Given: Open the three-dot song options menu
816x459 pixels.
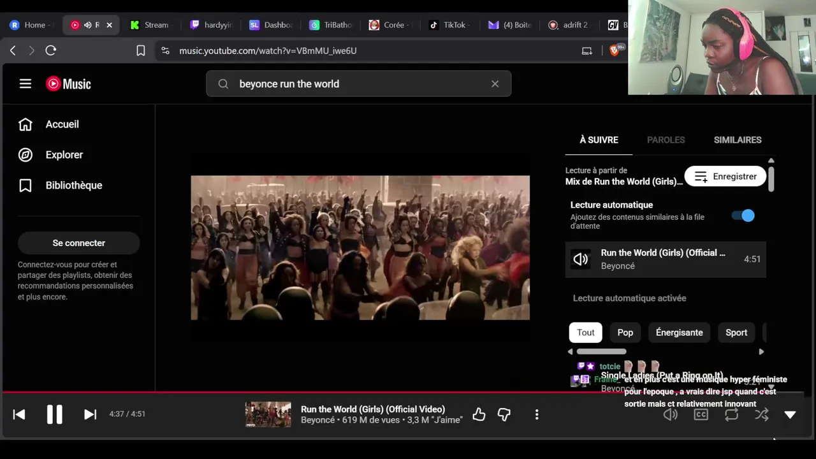Looking at the screenshot, I should point(537,415).
